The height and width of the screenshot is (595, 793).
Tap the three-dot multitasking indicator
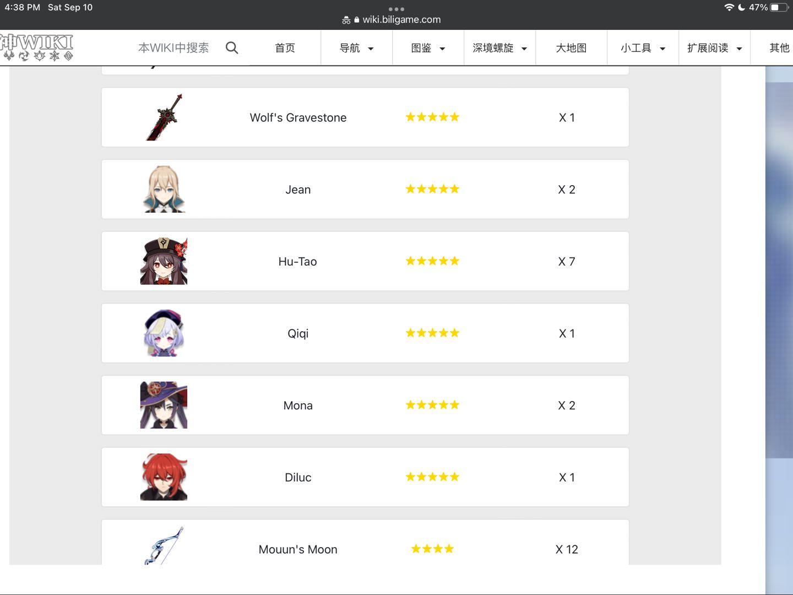[397, 9]
